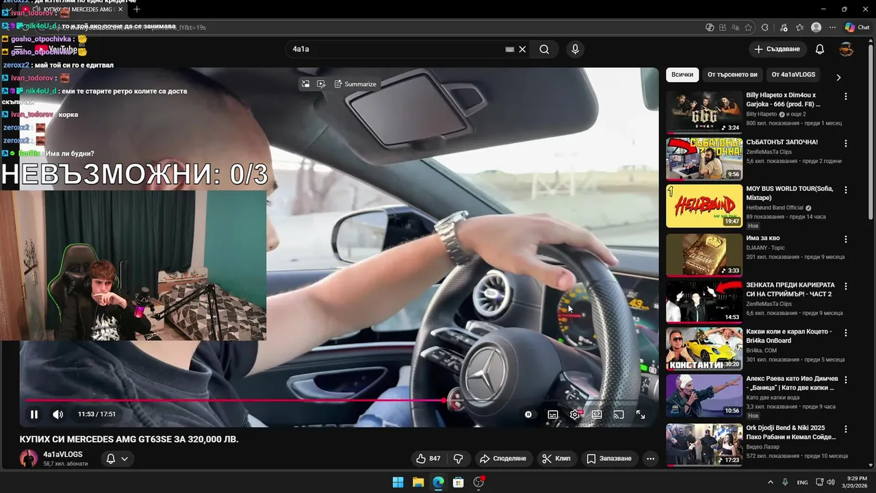The image size is (876, 493).
Task: Open File Explorer from taskbar
Action: pos(418,482)
